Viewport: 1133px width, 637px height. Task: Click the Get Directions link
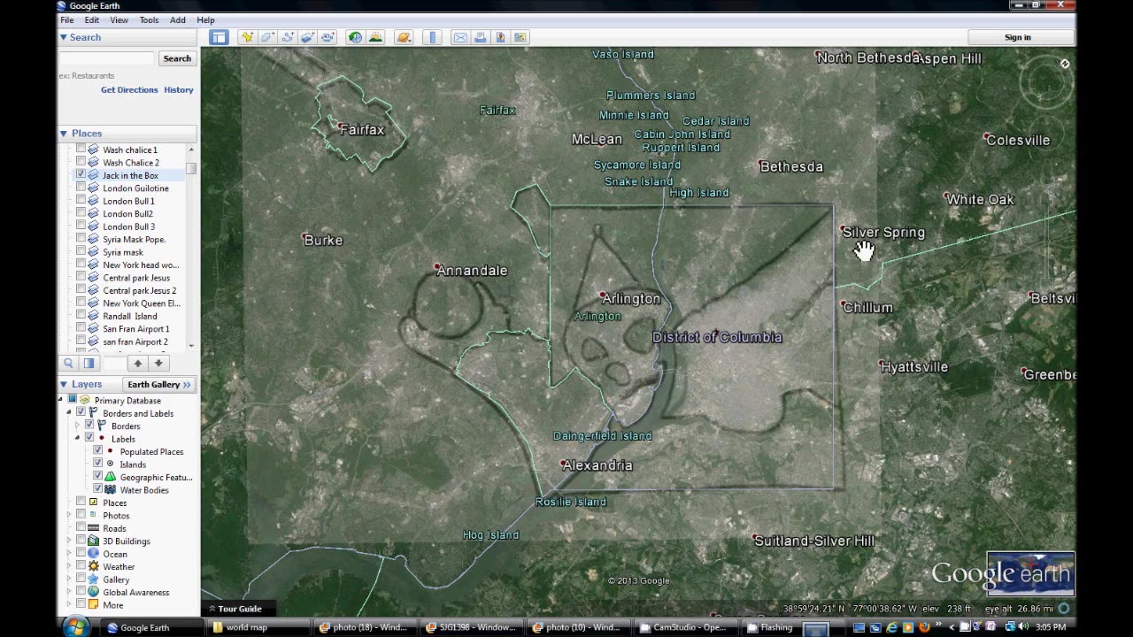click(129, 89)
